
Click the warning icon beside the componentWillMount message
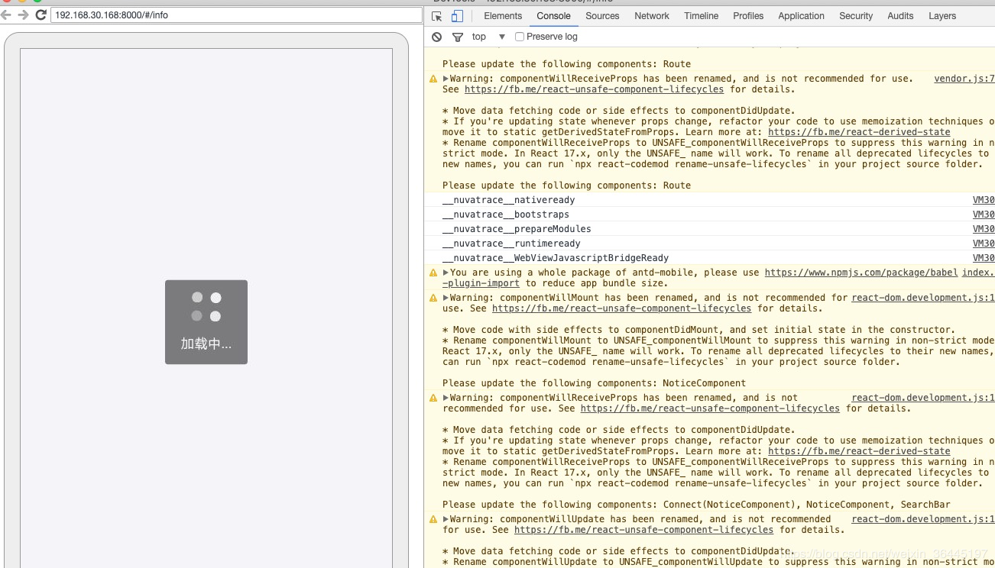point(433,298)
